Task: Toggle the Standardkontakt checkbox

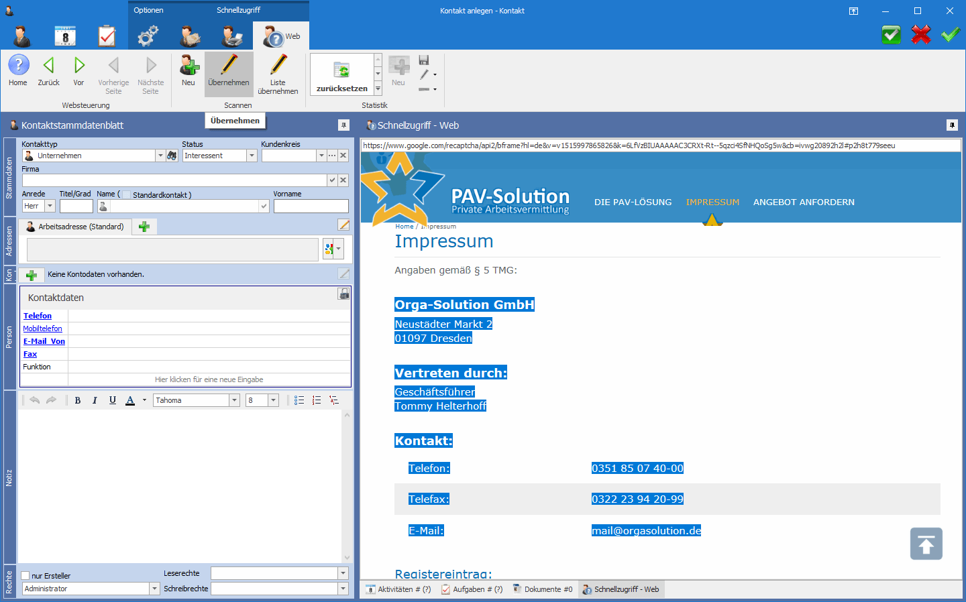Action: tap(126, 195)
